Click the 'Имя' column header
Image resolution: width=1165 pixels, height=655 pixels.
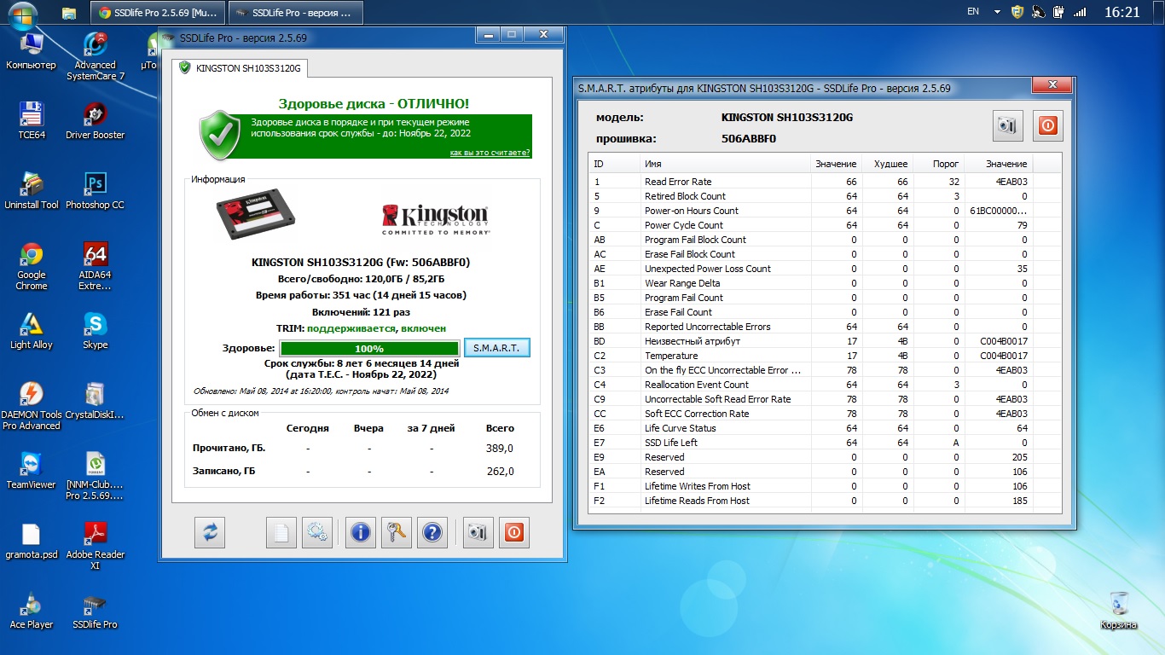(725, 164)
